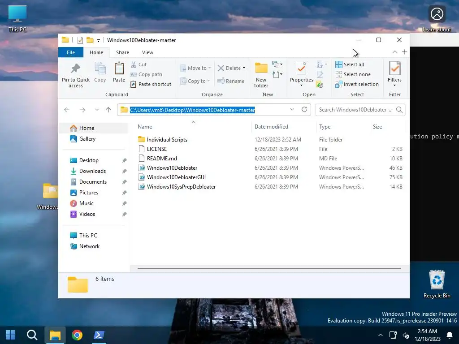459x344 pixels.
Task: Switch to PowerShell in the taskbar
Action: (x=99, y=335)
